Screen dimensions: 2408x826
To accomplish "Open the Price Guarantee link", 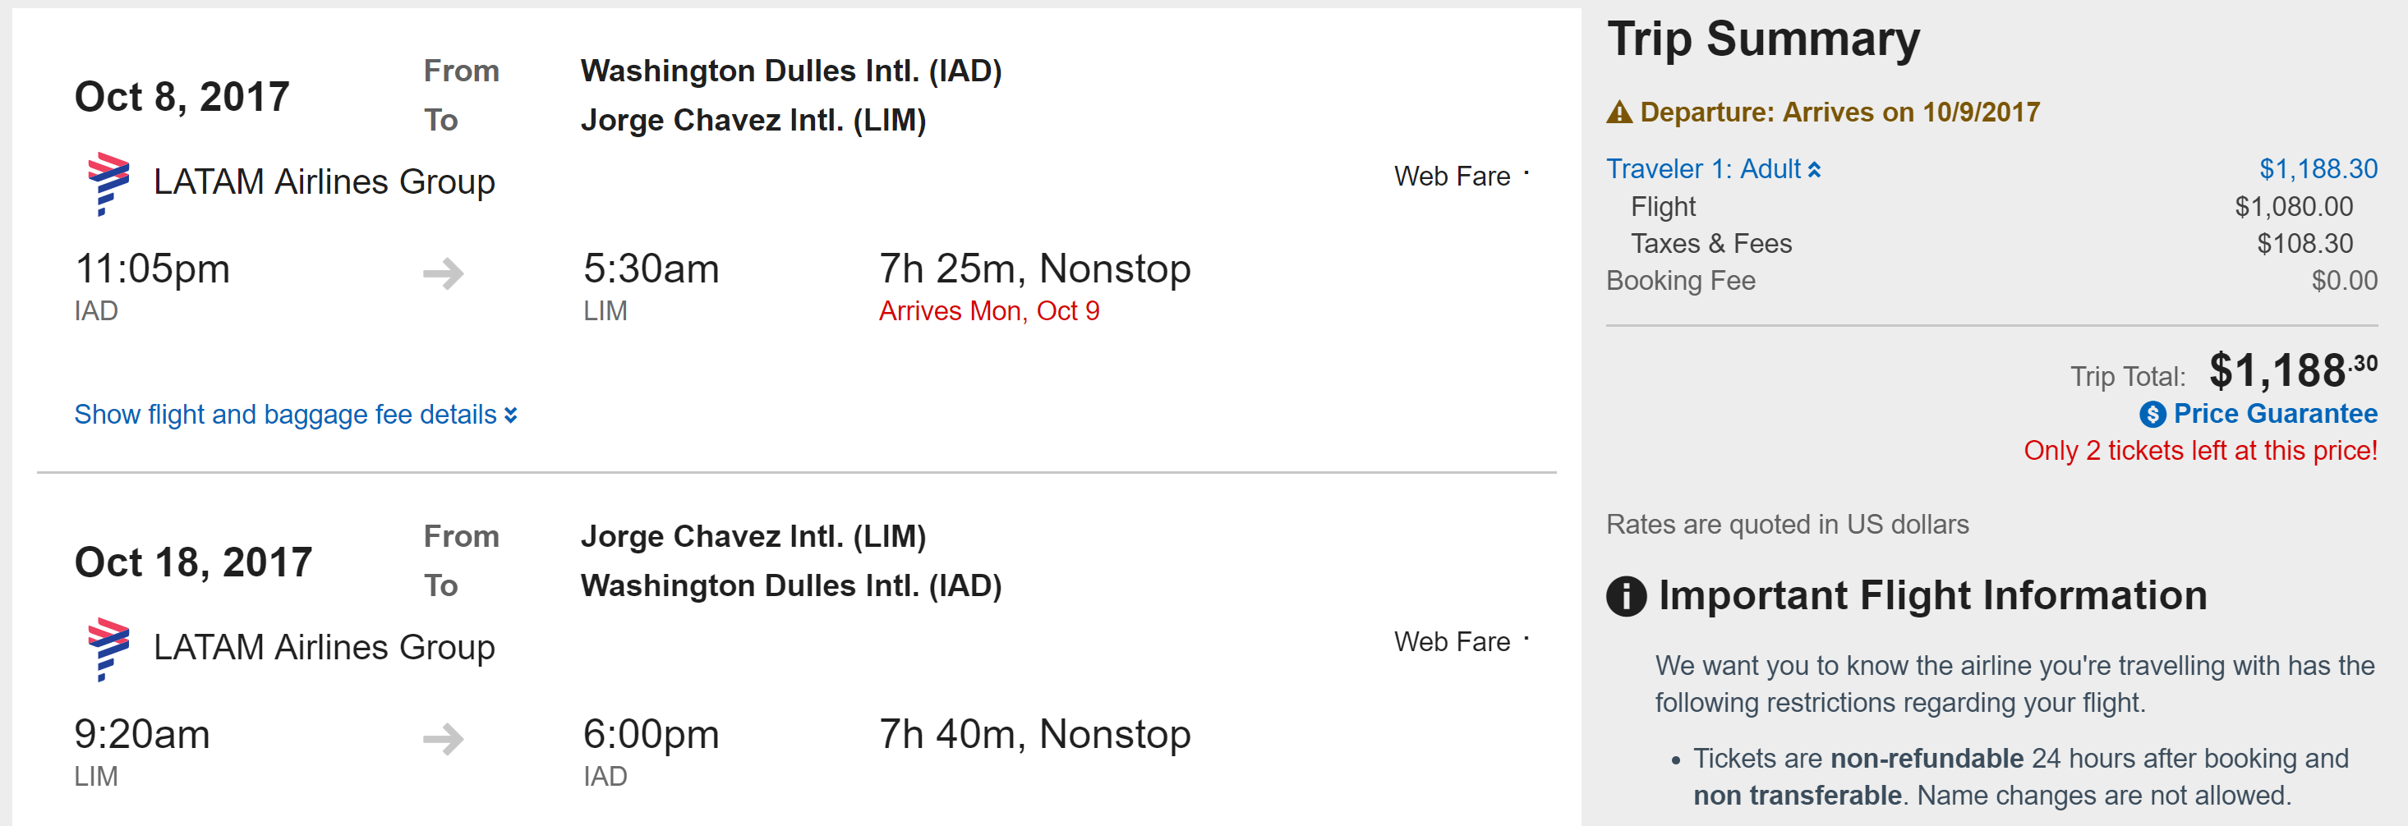I will 2274,413.
